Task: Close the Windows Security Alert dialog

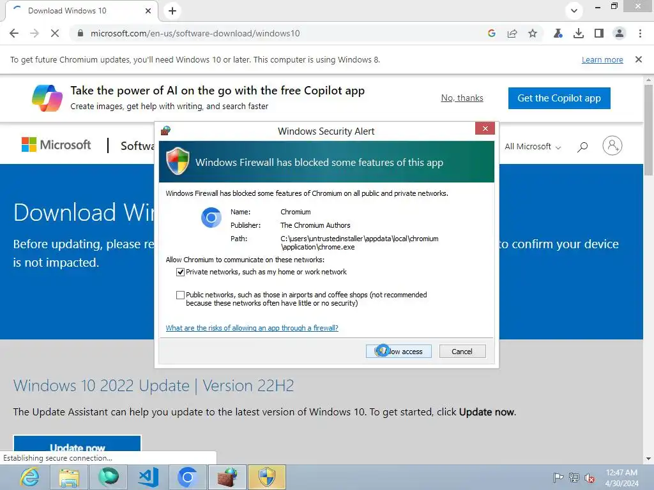Action: [x=485, y=128]
